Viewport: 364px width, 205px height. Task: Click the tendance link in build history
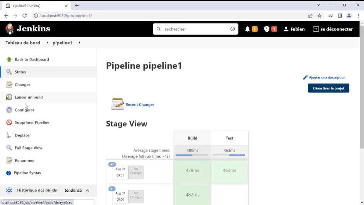73,190
